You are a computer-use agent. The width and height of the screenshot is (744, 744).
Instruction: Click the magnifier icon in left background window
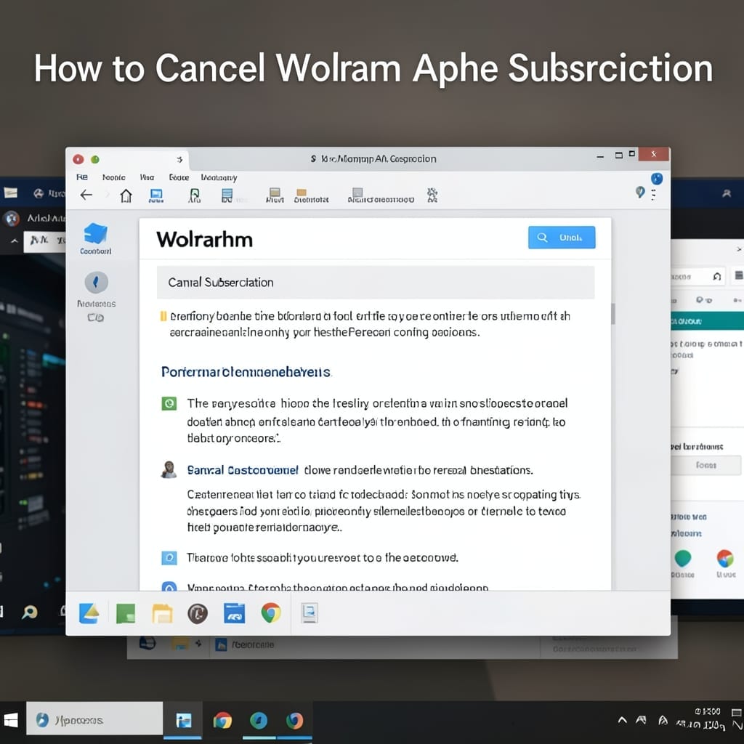(30, 612)
